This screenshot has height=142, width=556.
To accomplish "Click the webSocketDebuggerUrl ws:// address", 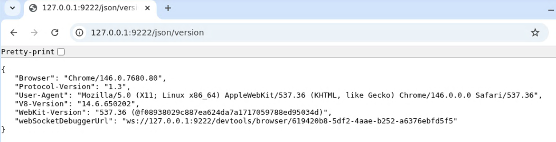I will [289, 121].
